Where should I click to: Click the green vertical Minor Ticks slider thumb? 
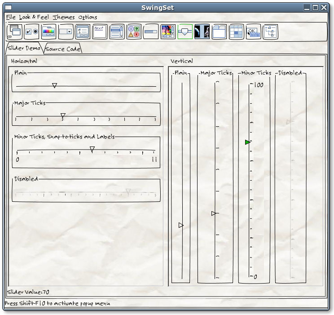[247, 142]
